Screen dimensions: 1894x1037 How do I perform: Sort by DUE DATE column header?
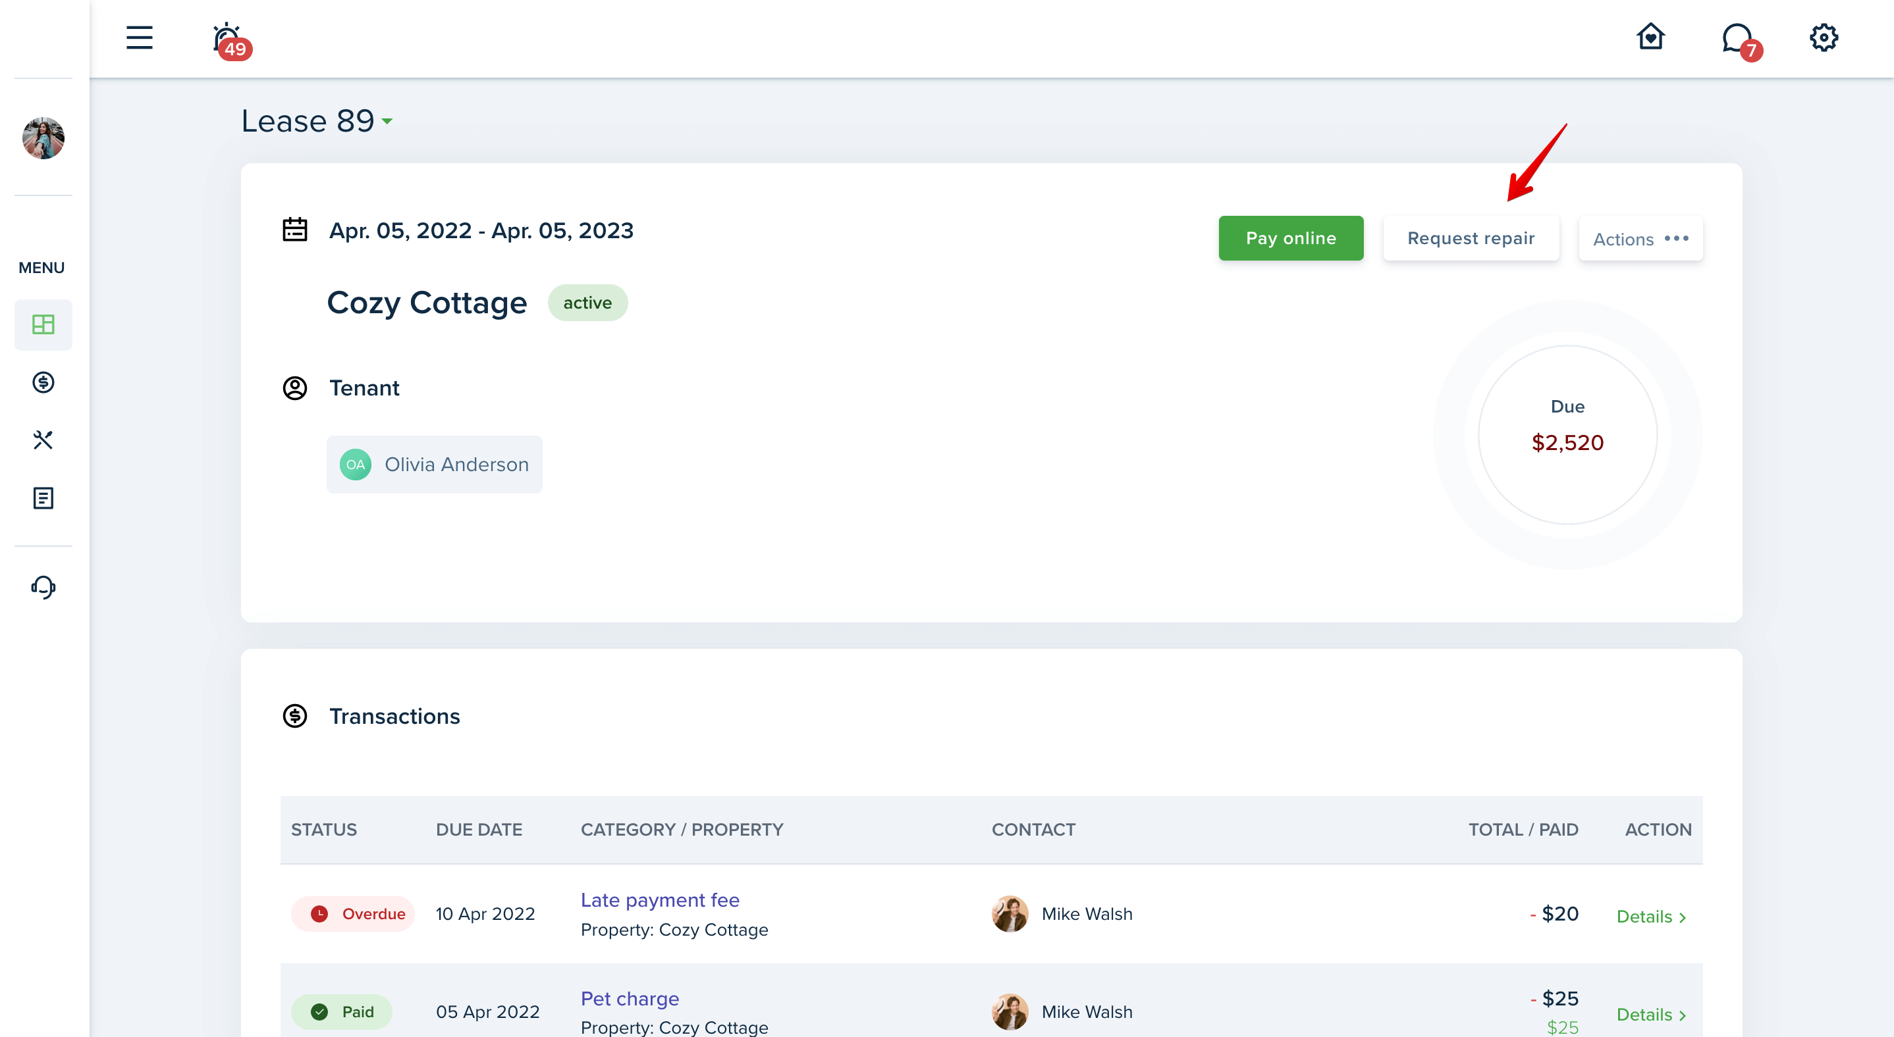[x=479, y=830]
